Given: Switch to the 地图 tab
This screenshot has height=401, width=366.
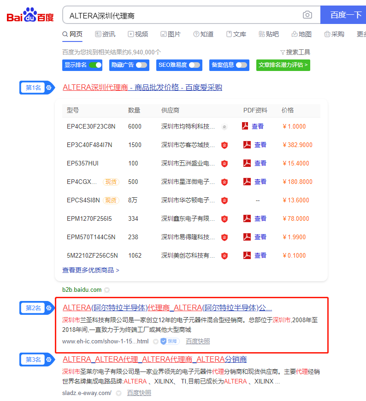Looking at the screenshot, I should tap(301, 34).
